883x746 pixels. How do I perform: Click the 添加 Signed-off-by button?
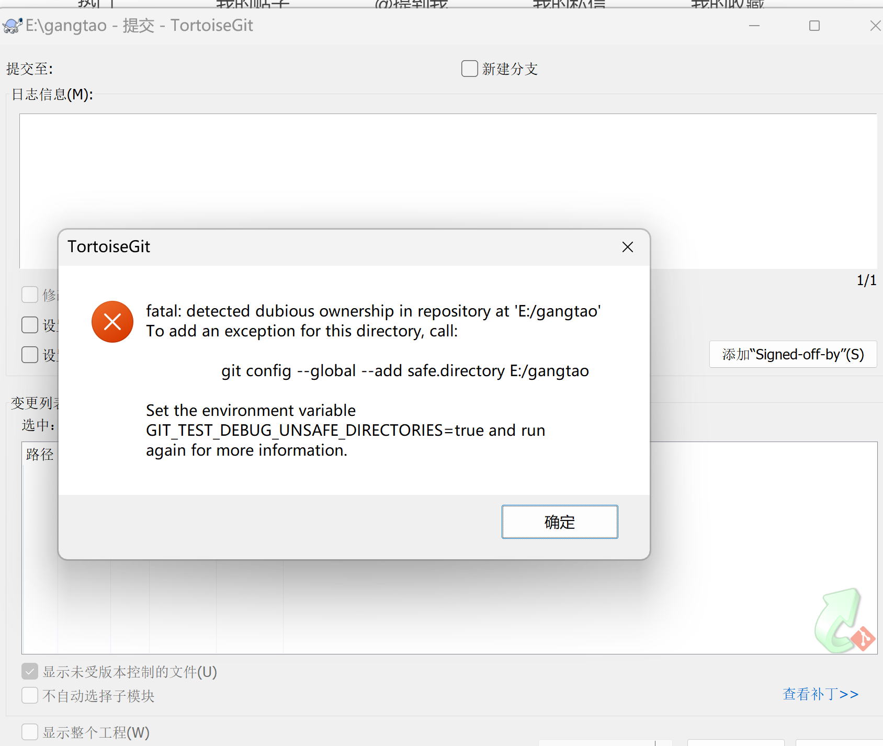pyautogui.click(x=793, y=354)
